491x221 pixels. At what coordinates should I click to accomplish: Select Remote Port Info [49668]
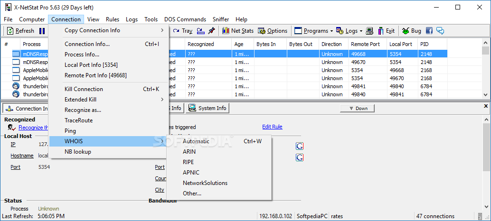pos(109,75)
